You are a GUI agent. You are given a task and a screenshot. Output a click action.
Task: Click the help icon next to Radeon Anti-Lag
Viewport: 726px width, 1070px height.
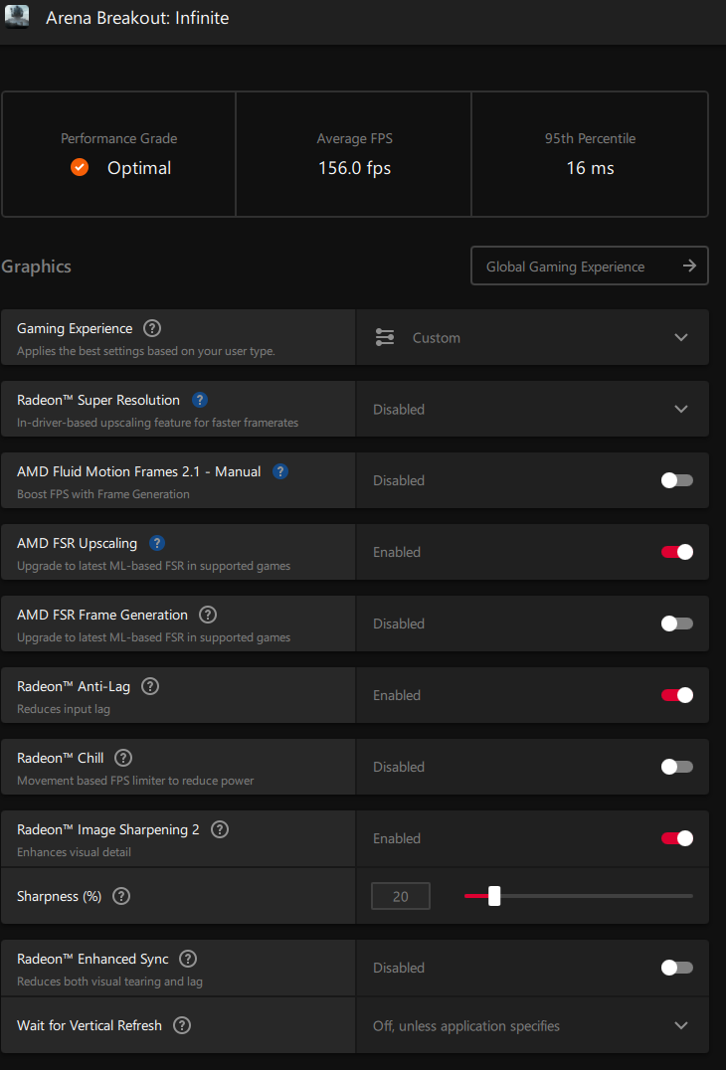150,686
